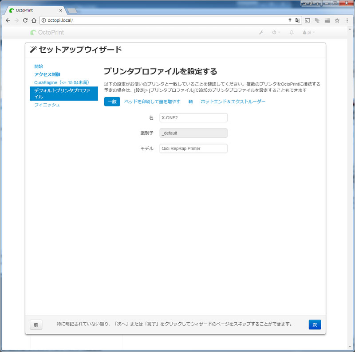
Task: Close the OctoPrint browser tab
Action: 61,10
